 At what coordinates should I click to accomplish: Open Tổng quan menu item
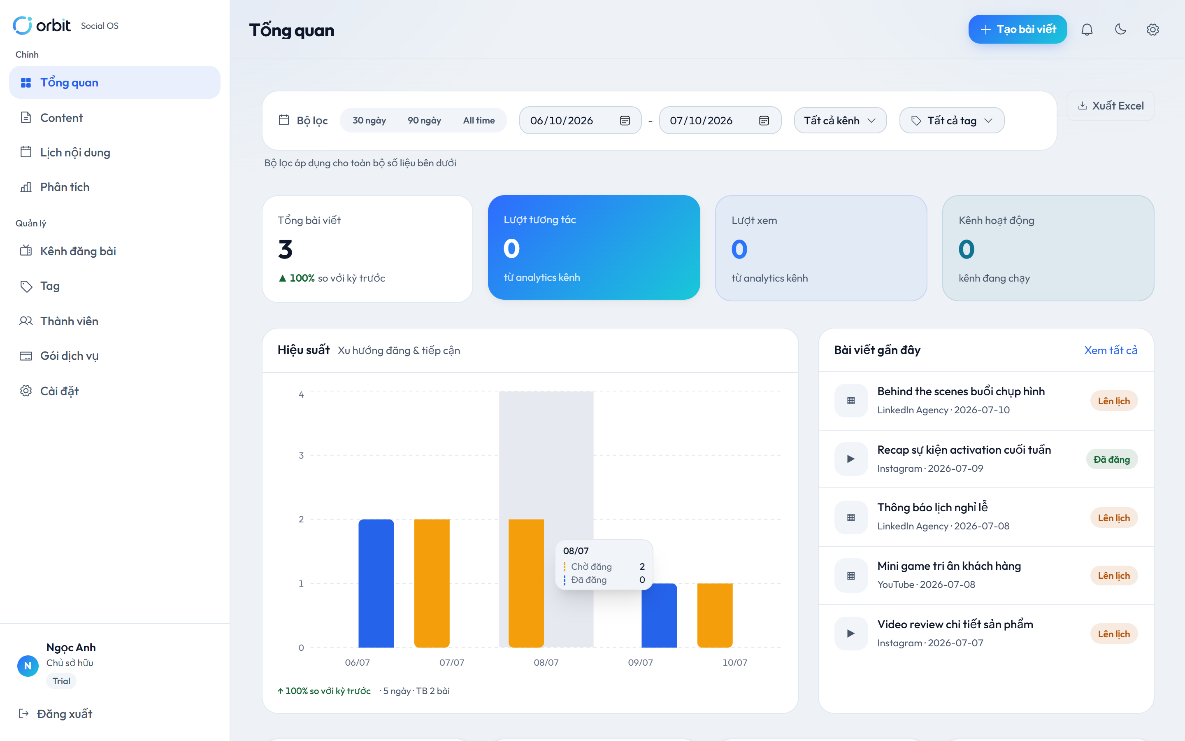114,82
